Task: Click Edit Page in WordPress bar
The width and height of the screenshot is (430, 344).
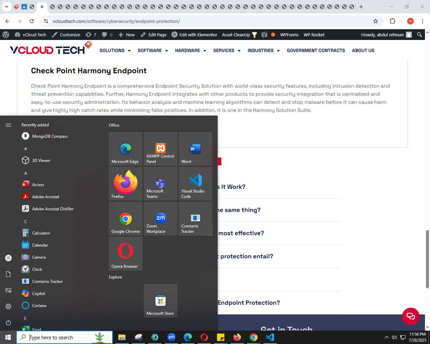Action: click(x=154, y=35)
